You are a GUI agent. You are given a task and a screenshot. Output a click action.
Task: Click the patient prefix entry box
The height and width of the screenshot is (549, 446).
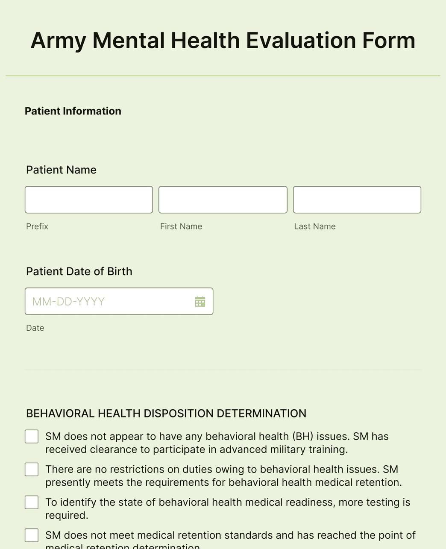tap(88, 200)
